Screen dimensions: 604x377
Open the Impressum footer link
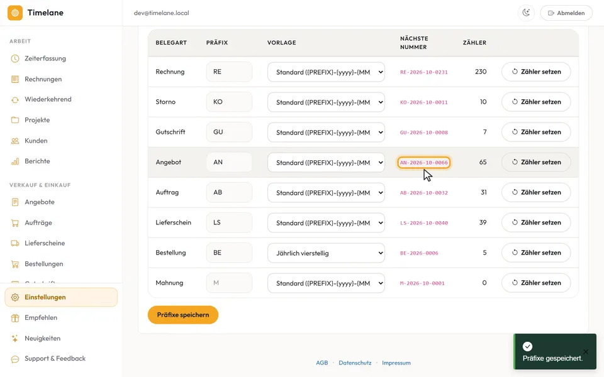click(396, 363)
